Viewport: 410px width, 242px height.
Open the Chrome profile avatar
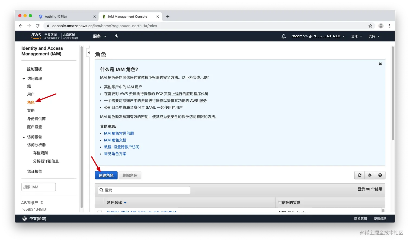(x=381, y=26)
